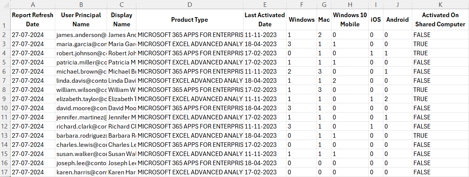The image size is (469, 177).
Task: Click the Mac header cell
Action: (x=324, y=19)
